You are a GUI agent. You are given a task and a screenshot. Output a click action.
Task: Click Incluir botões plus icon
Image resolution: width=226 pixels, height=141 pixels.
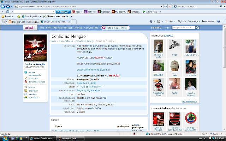click(x=144, y=12)
